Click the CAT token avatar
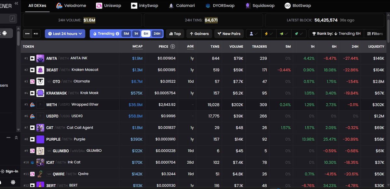Image resolution: width=390 pixels, height=189 pixels. click(x=40, y=128)
